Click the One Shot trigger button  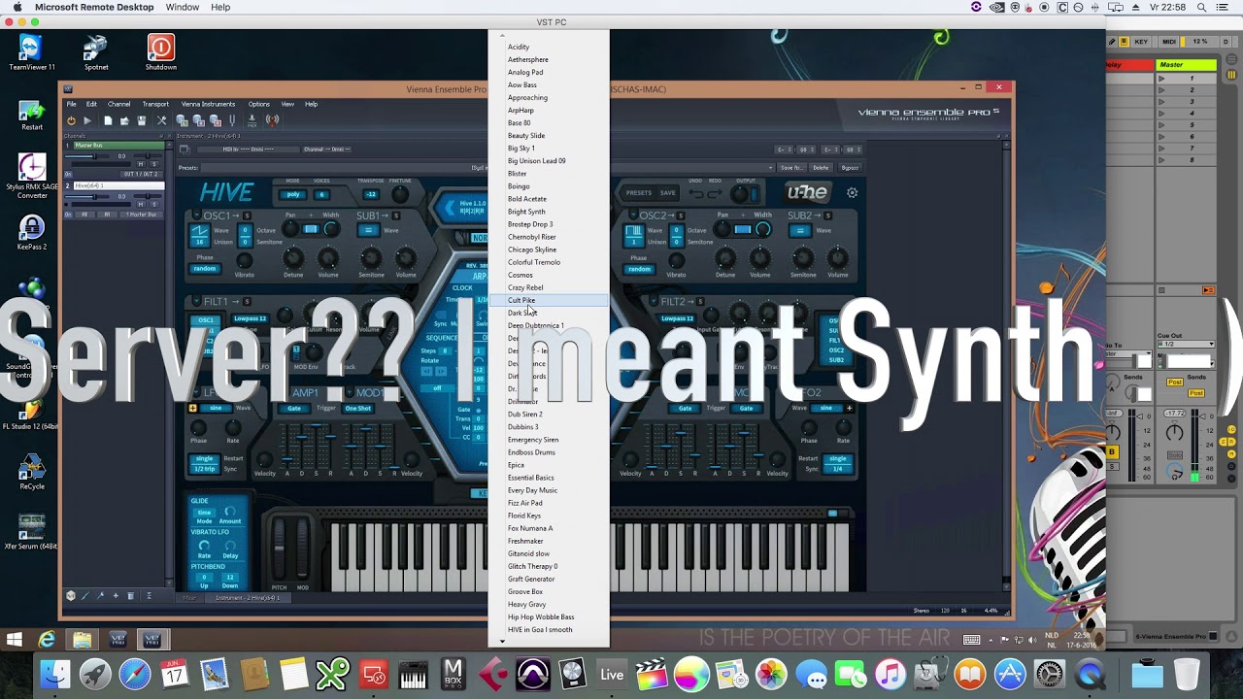click(358, 408)
